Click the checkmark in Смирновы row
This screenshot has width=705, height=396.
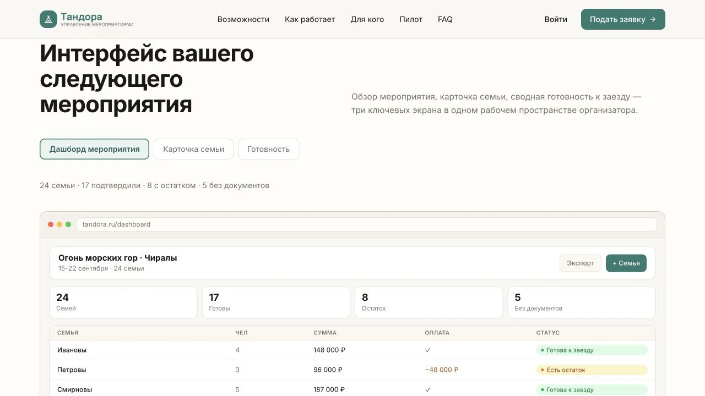pos(428,389)
